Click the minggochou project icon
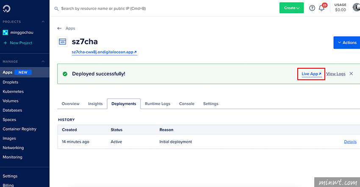The height and width of the screenshot is (187, 360). [x=5, y=32]
